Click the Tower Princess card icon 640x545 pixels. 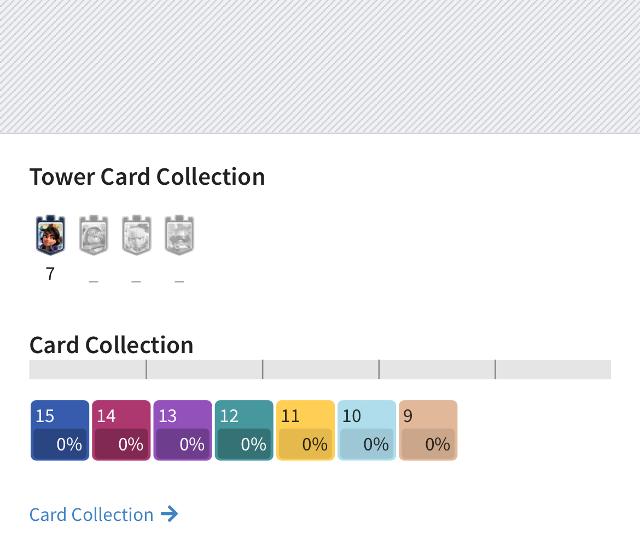click(50, 236)
